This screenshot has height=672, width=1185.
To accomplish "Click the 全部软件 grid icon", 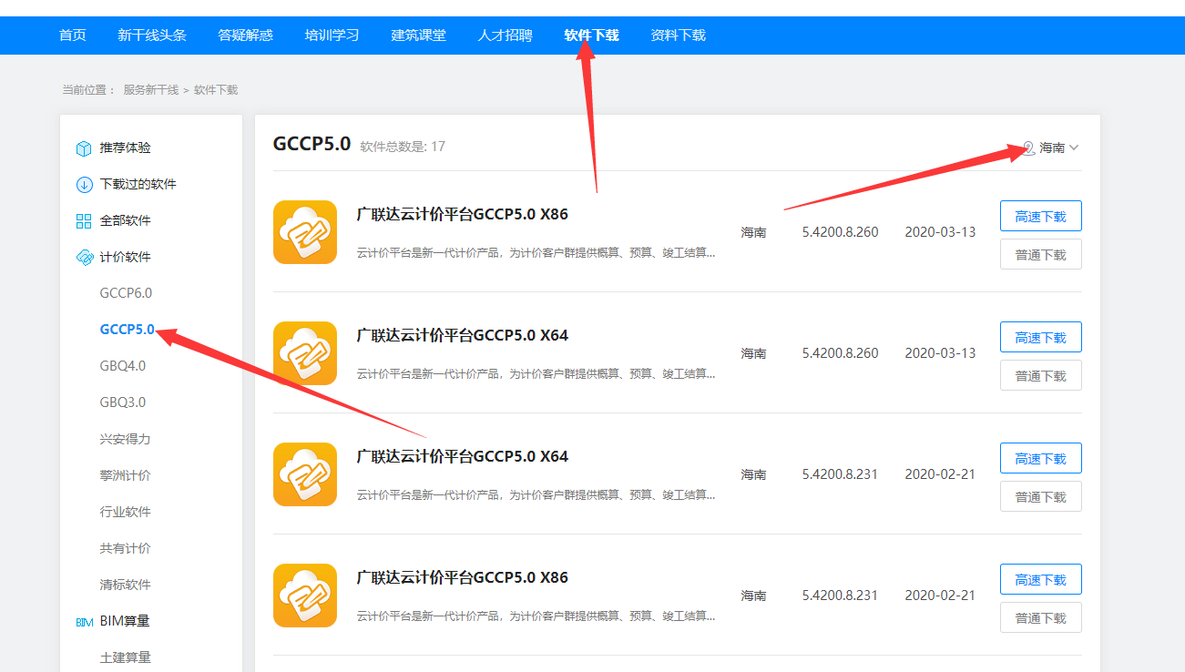I will [84, 220].
